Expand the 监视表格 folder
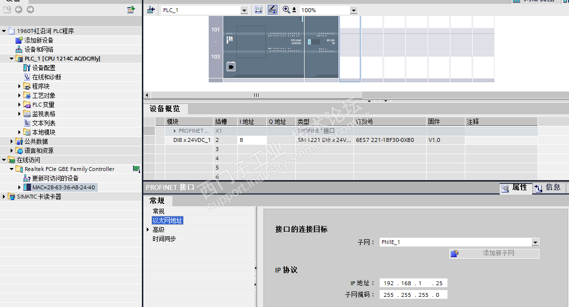569x307 pixels. [19, 114]
